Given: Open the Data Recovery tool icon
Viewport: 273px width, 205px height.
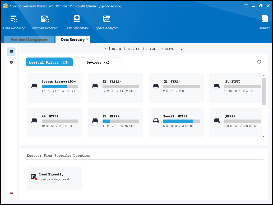Looking at the screenshot, I should tap(14, 19).
